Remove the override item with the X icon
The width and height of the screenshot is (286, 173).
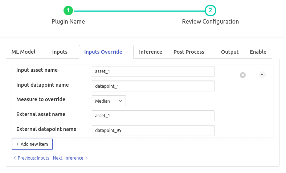pos(243,75)
